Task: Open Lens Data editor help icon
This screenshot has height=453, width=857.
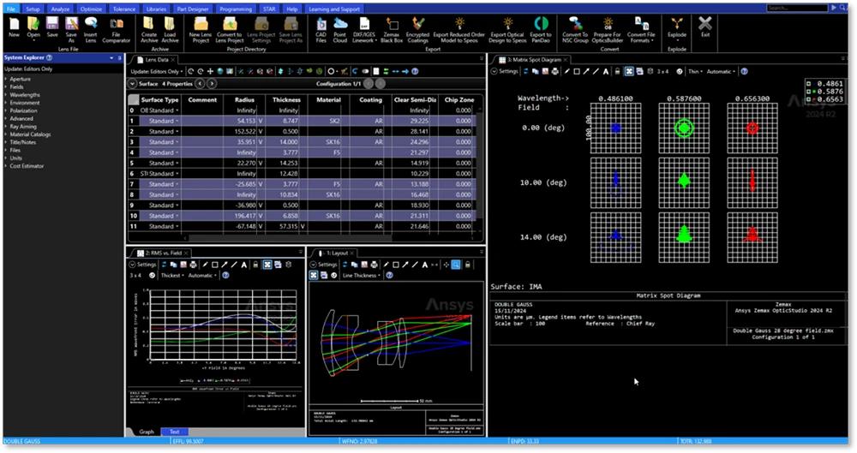Action: pyautogui.click(x=415, y=71)
